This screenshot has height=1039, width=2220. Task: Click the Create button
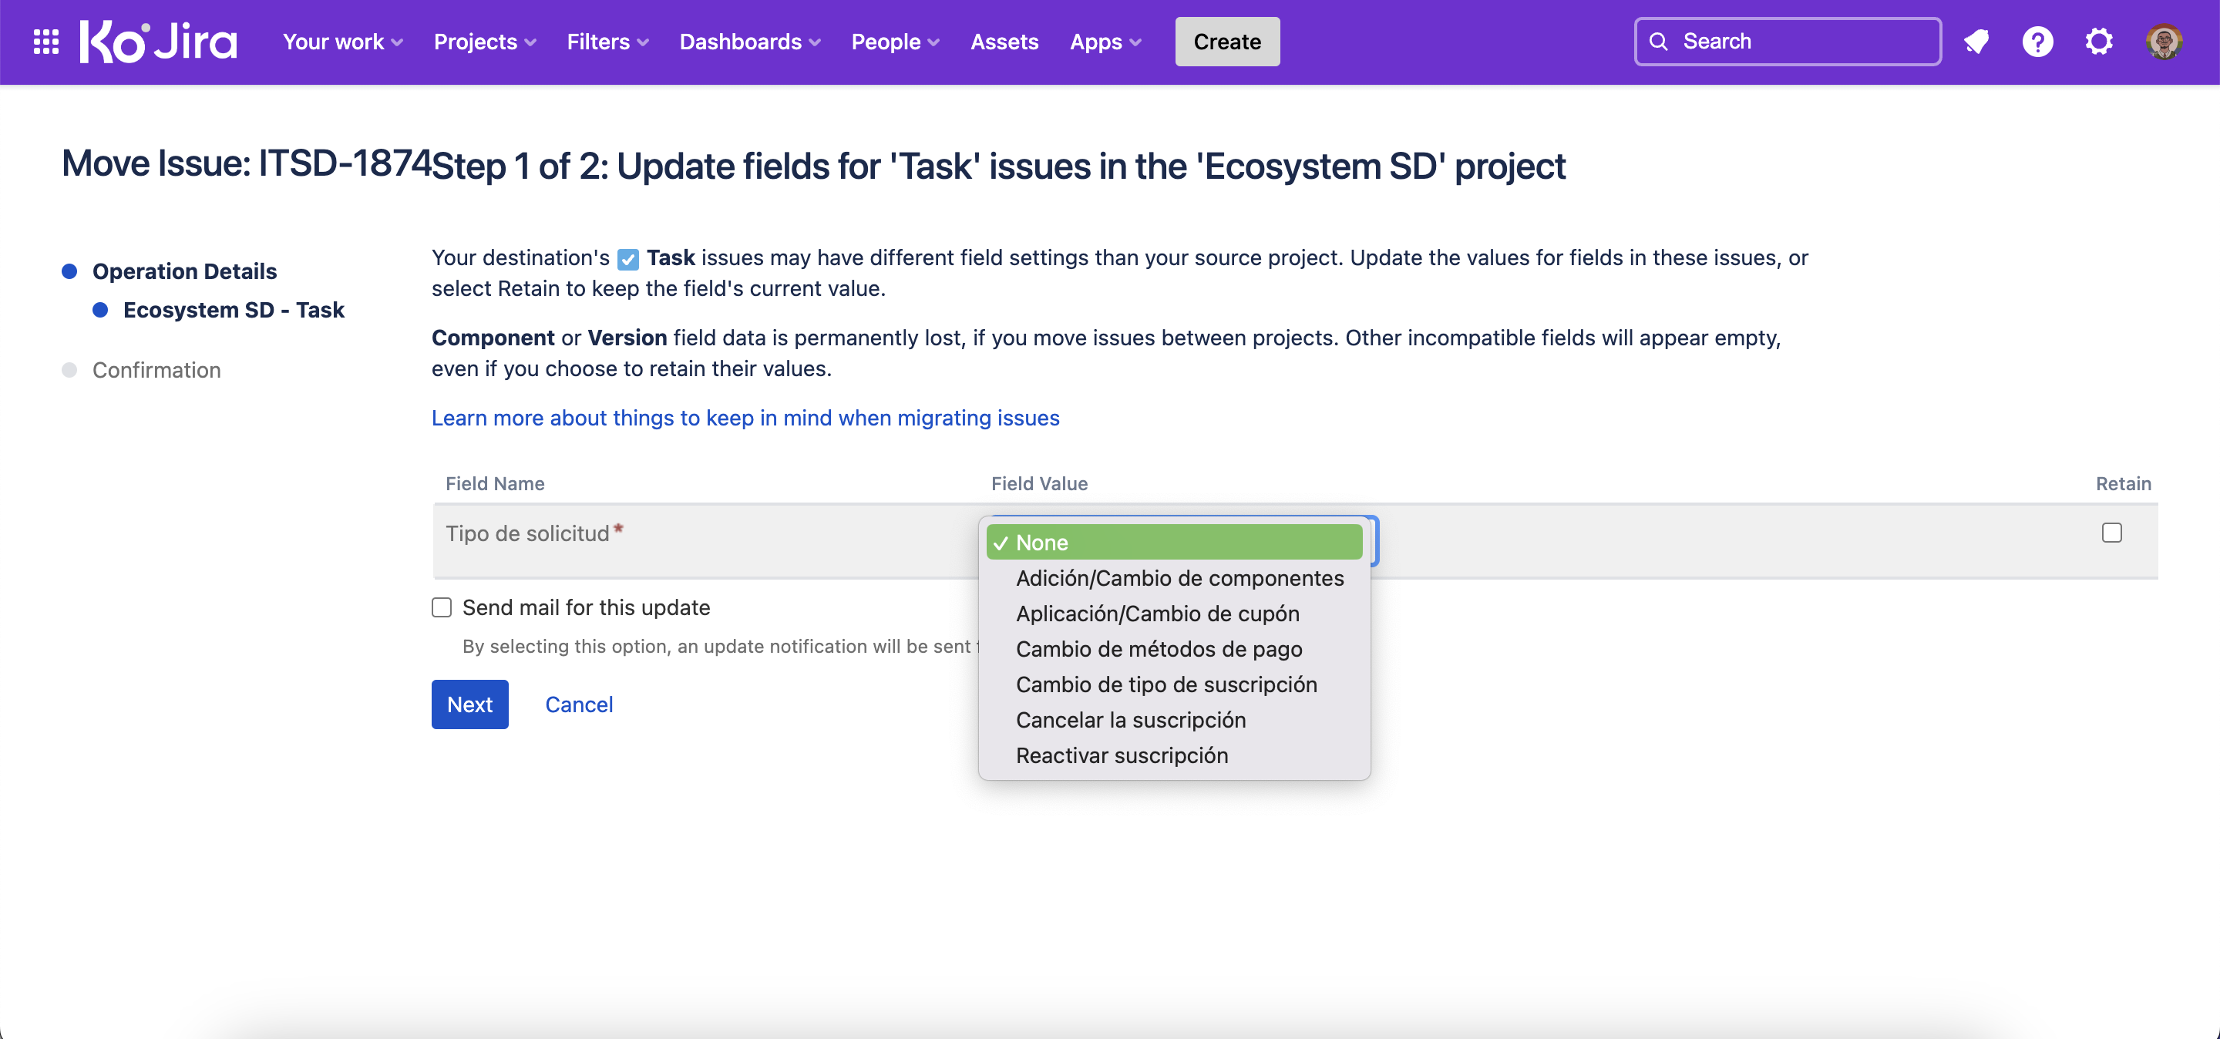pos(1226,42)
